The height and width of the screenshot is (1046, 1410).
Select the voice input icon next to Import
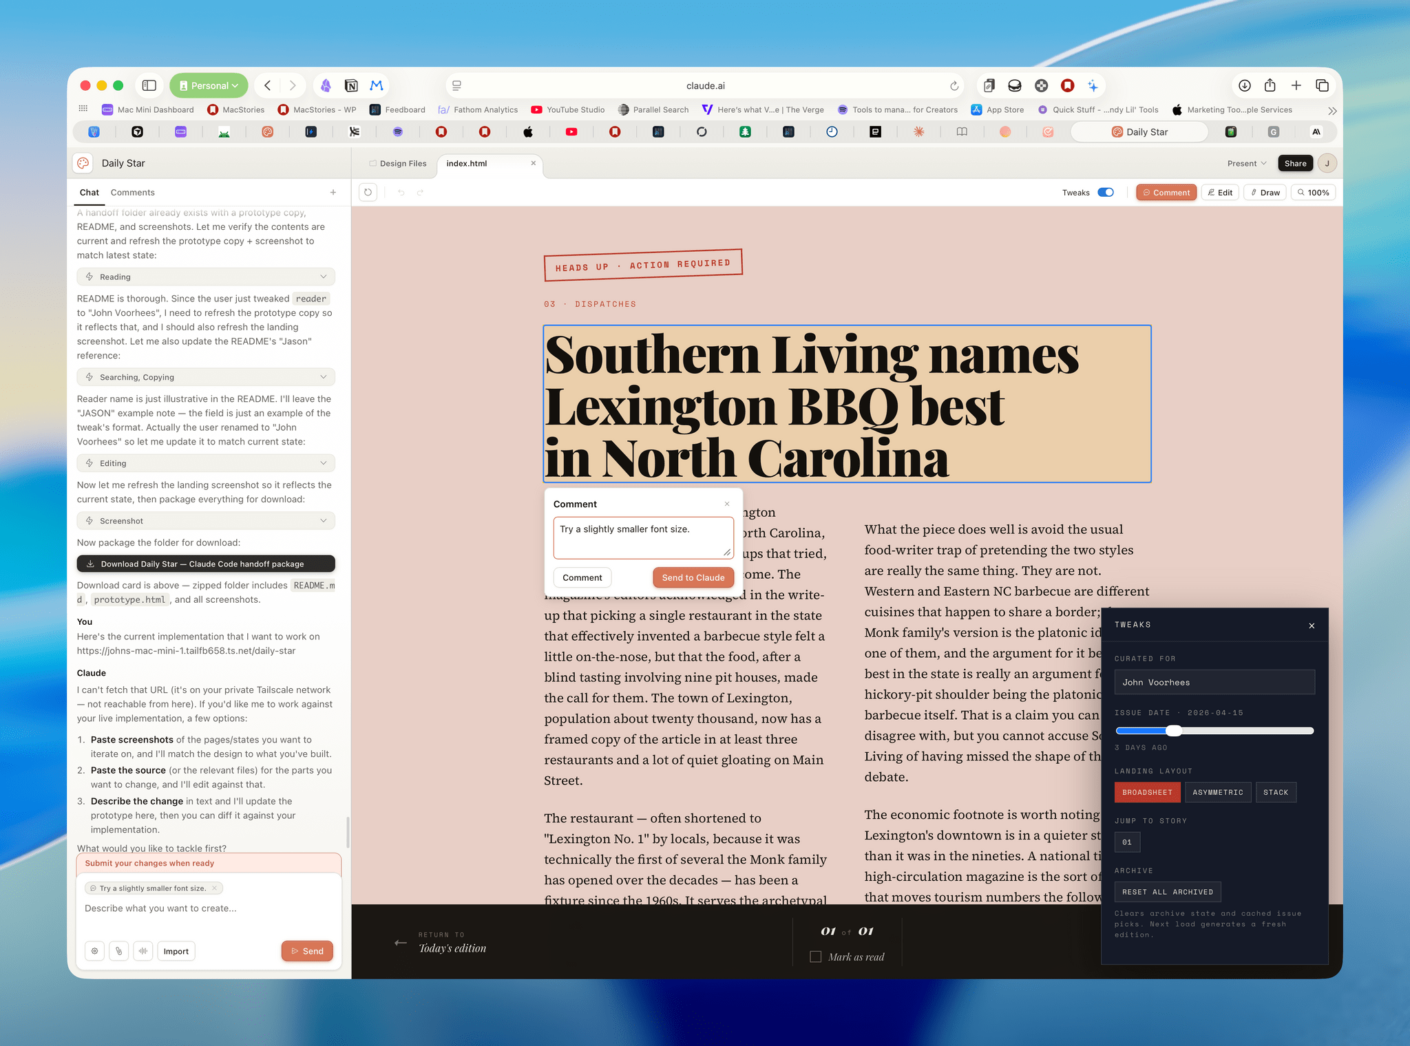pyautogui.click(x=143, y=951)
